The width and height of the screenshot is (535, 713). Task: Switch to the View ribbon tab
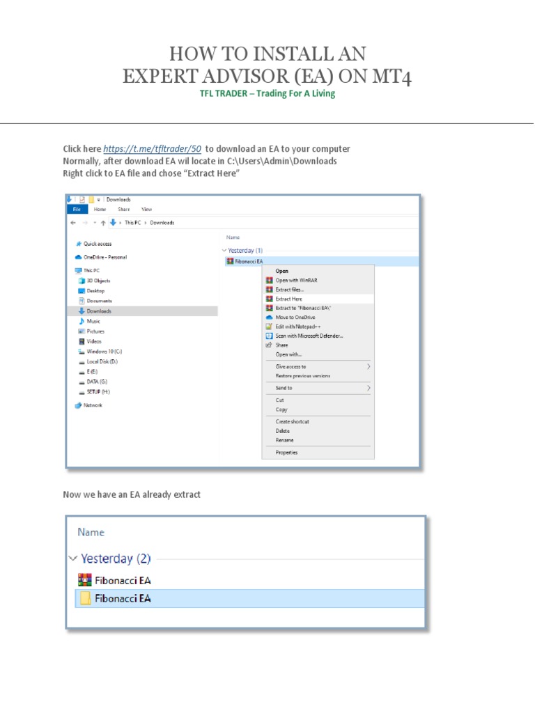(146, 209)
